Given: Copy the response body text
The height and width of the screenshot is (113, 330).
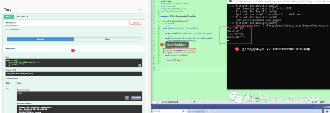Looking at the screenshot, I should (127, 97).
